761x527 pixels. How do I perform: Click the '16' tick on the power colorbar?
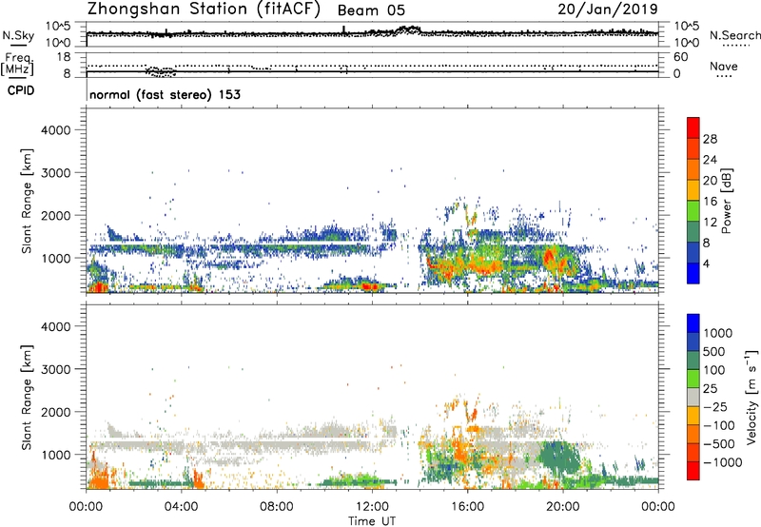pos(710,202)
